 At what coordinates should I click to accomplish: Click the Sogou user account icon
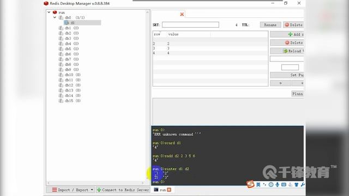coord(290,185)
